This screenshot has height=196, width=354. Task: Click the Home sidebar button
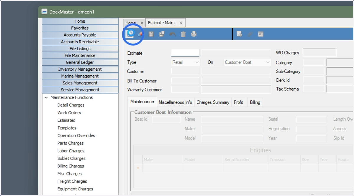point(80,21)
